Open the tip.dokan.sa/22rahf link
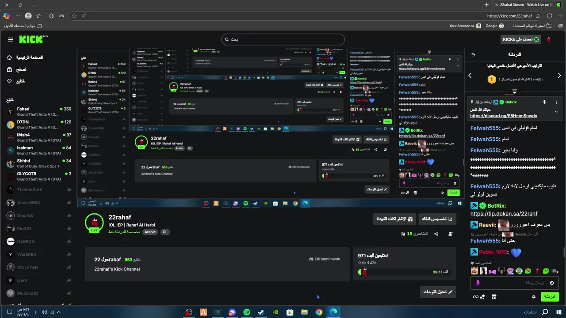Screen dimensions: 566x318 tap(504, 214)
